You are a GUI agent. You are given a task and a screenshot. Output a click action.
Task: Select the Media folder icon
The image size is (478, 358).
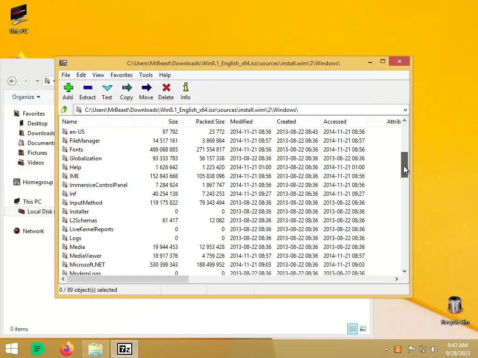tap(64, 247)
